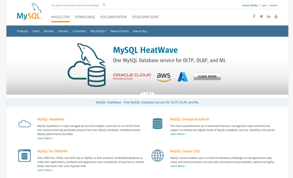Click the window database icon beside OEM/ISV
293x178 pixels.
click(24, 155)
